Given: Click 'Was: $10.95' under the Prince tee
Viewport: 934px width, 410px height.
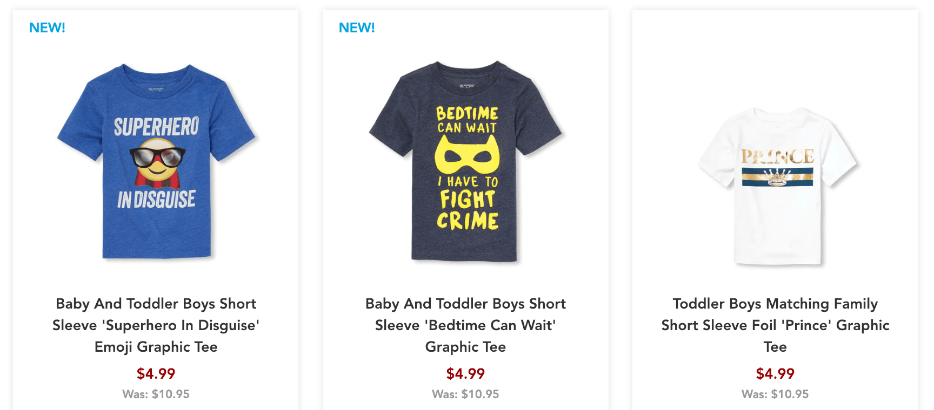Looking at the screenshot, I should pyautogui.click(x=775, y=394).
